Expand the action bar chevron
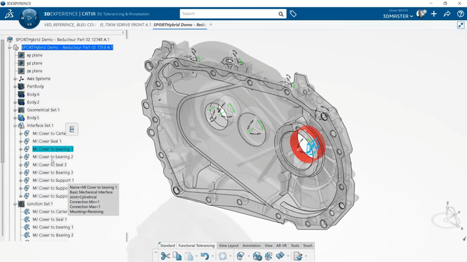This screenshot has width=467, height=262. pyautogui.click(x=156, y=252)
